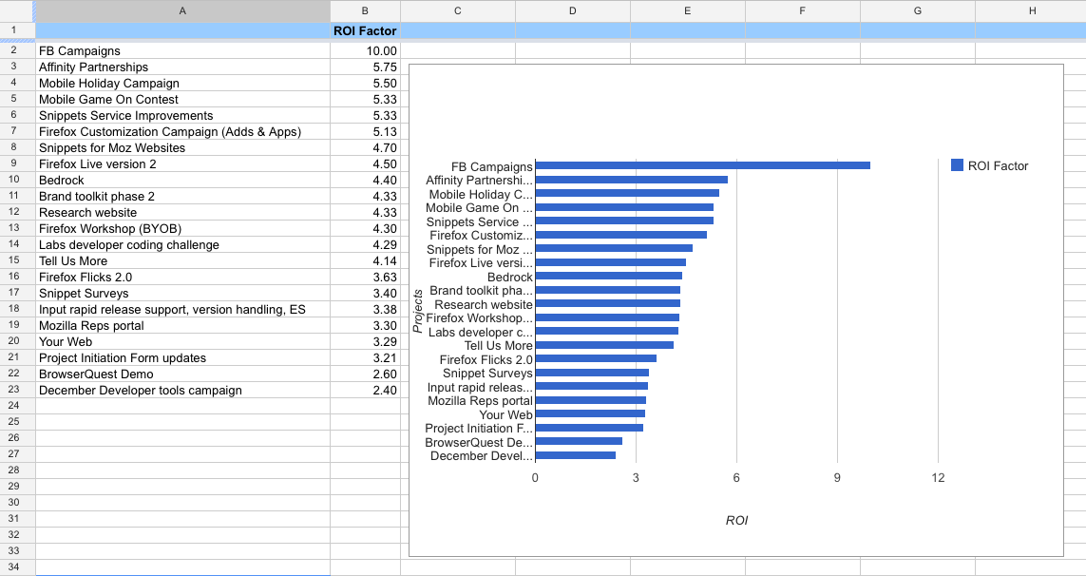Select the "Input rapid release support, version handling, ES" cell
Image resolution: width=1086 pixels, height=576 pixels.
pos(182,309)
